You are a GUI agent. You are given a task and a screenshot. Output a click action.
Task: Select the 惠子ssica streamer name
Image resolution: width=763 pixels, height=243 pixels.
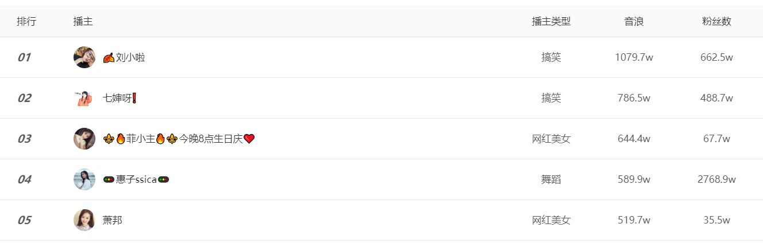(136, 179)
